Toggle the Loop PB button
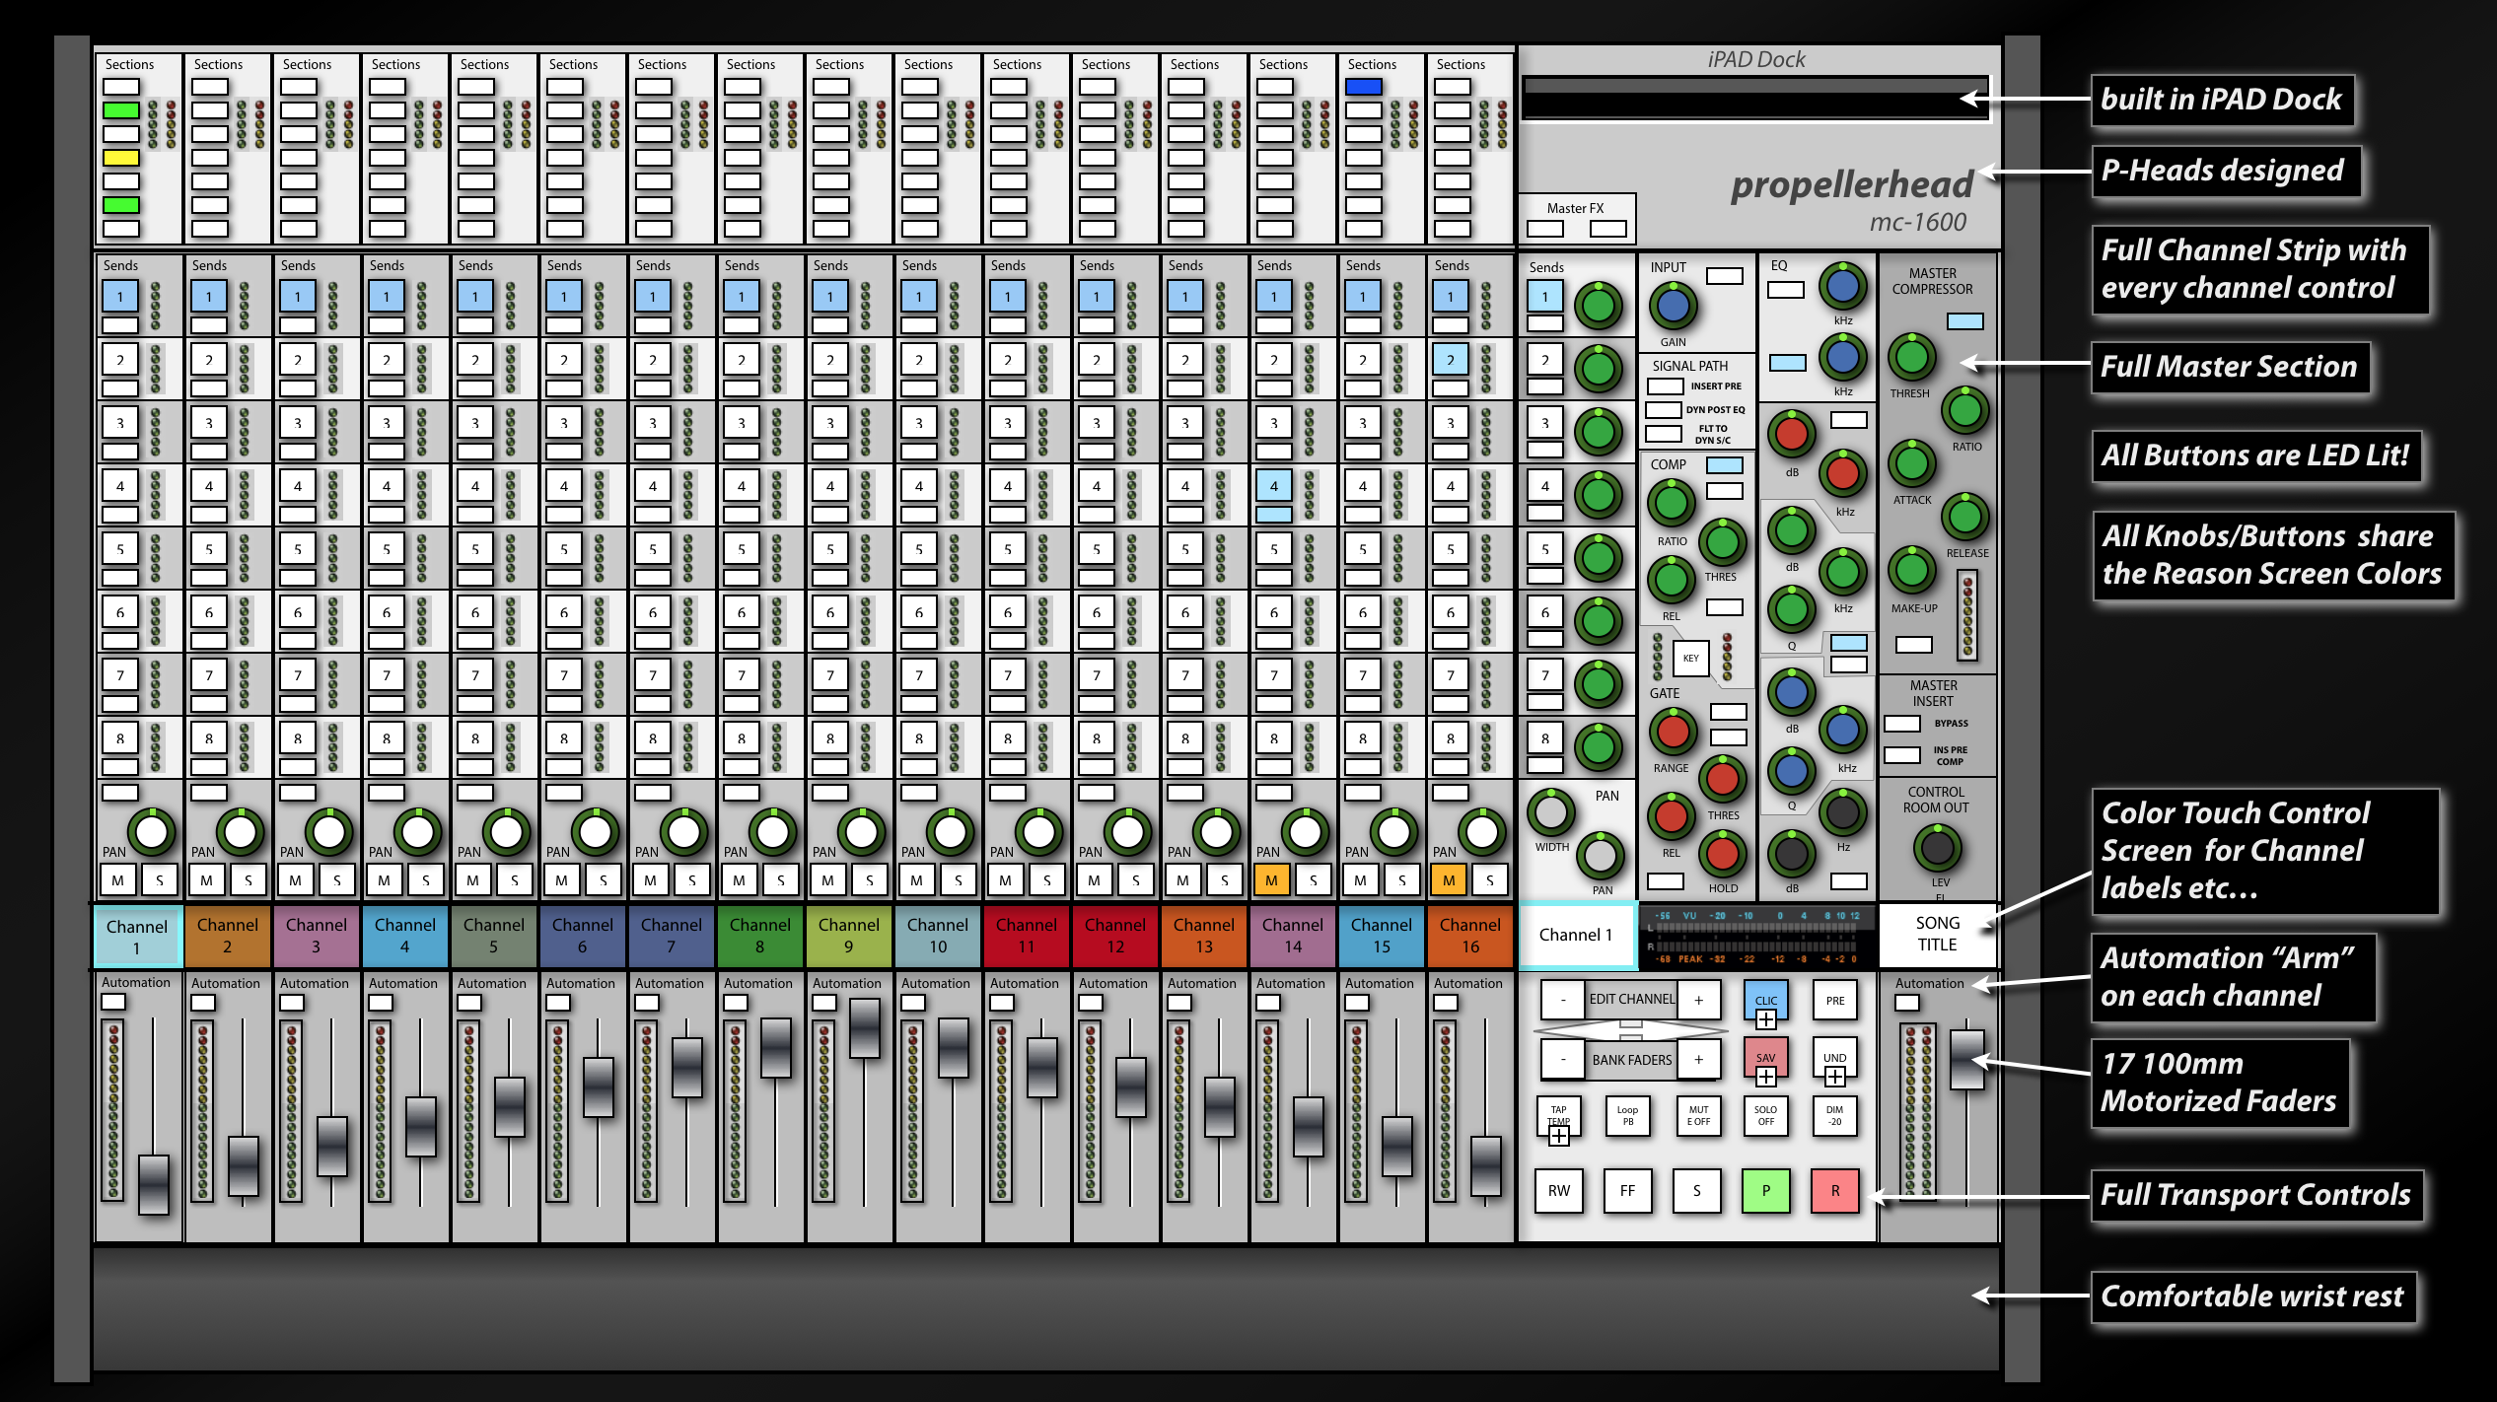Viewport: 2497px width, 1402px height. [x=1627, y=1116]
